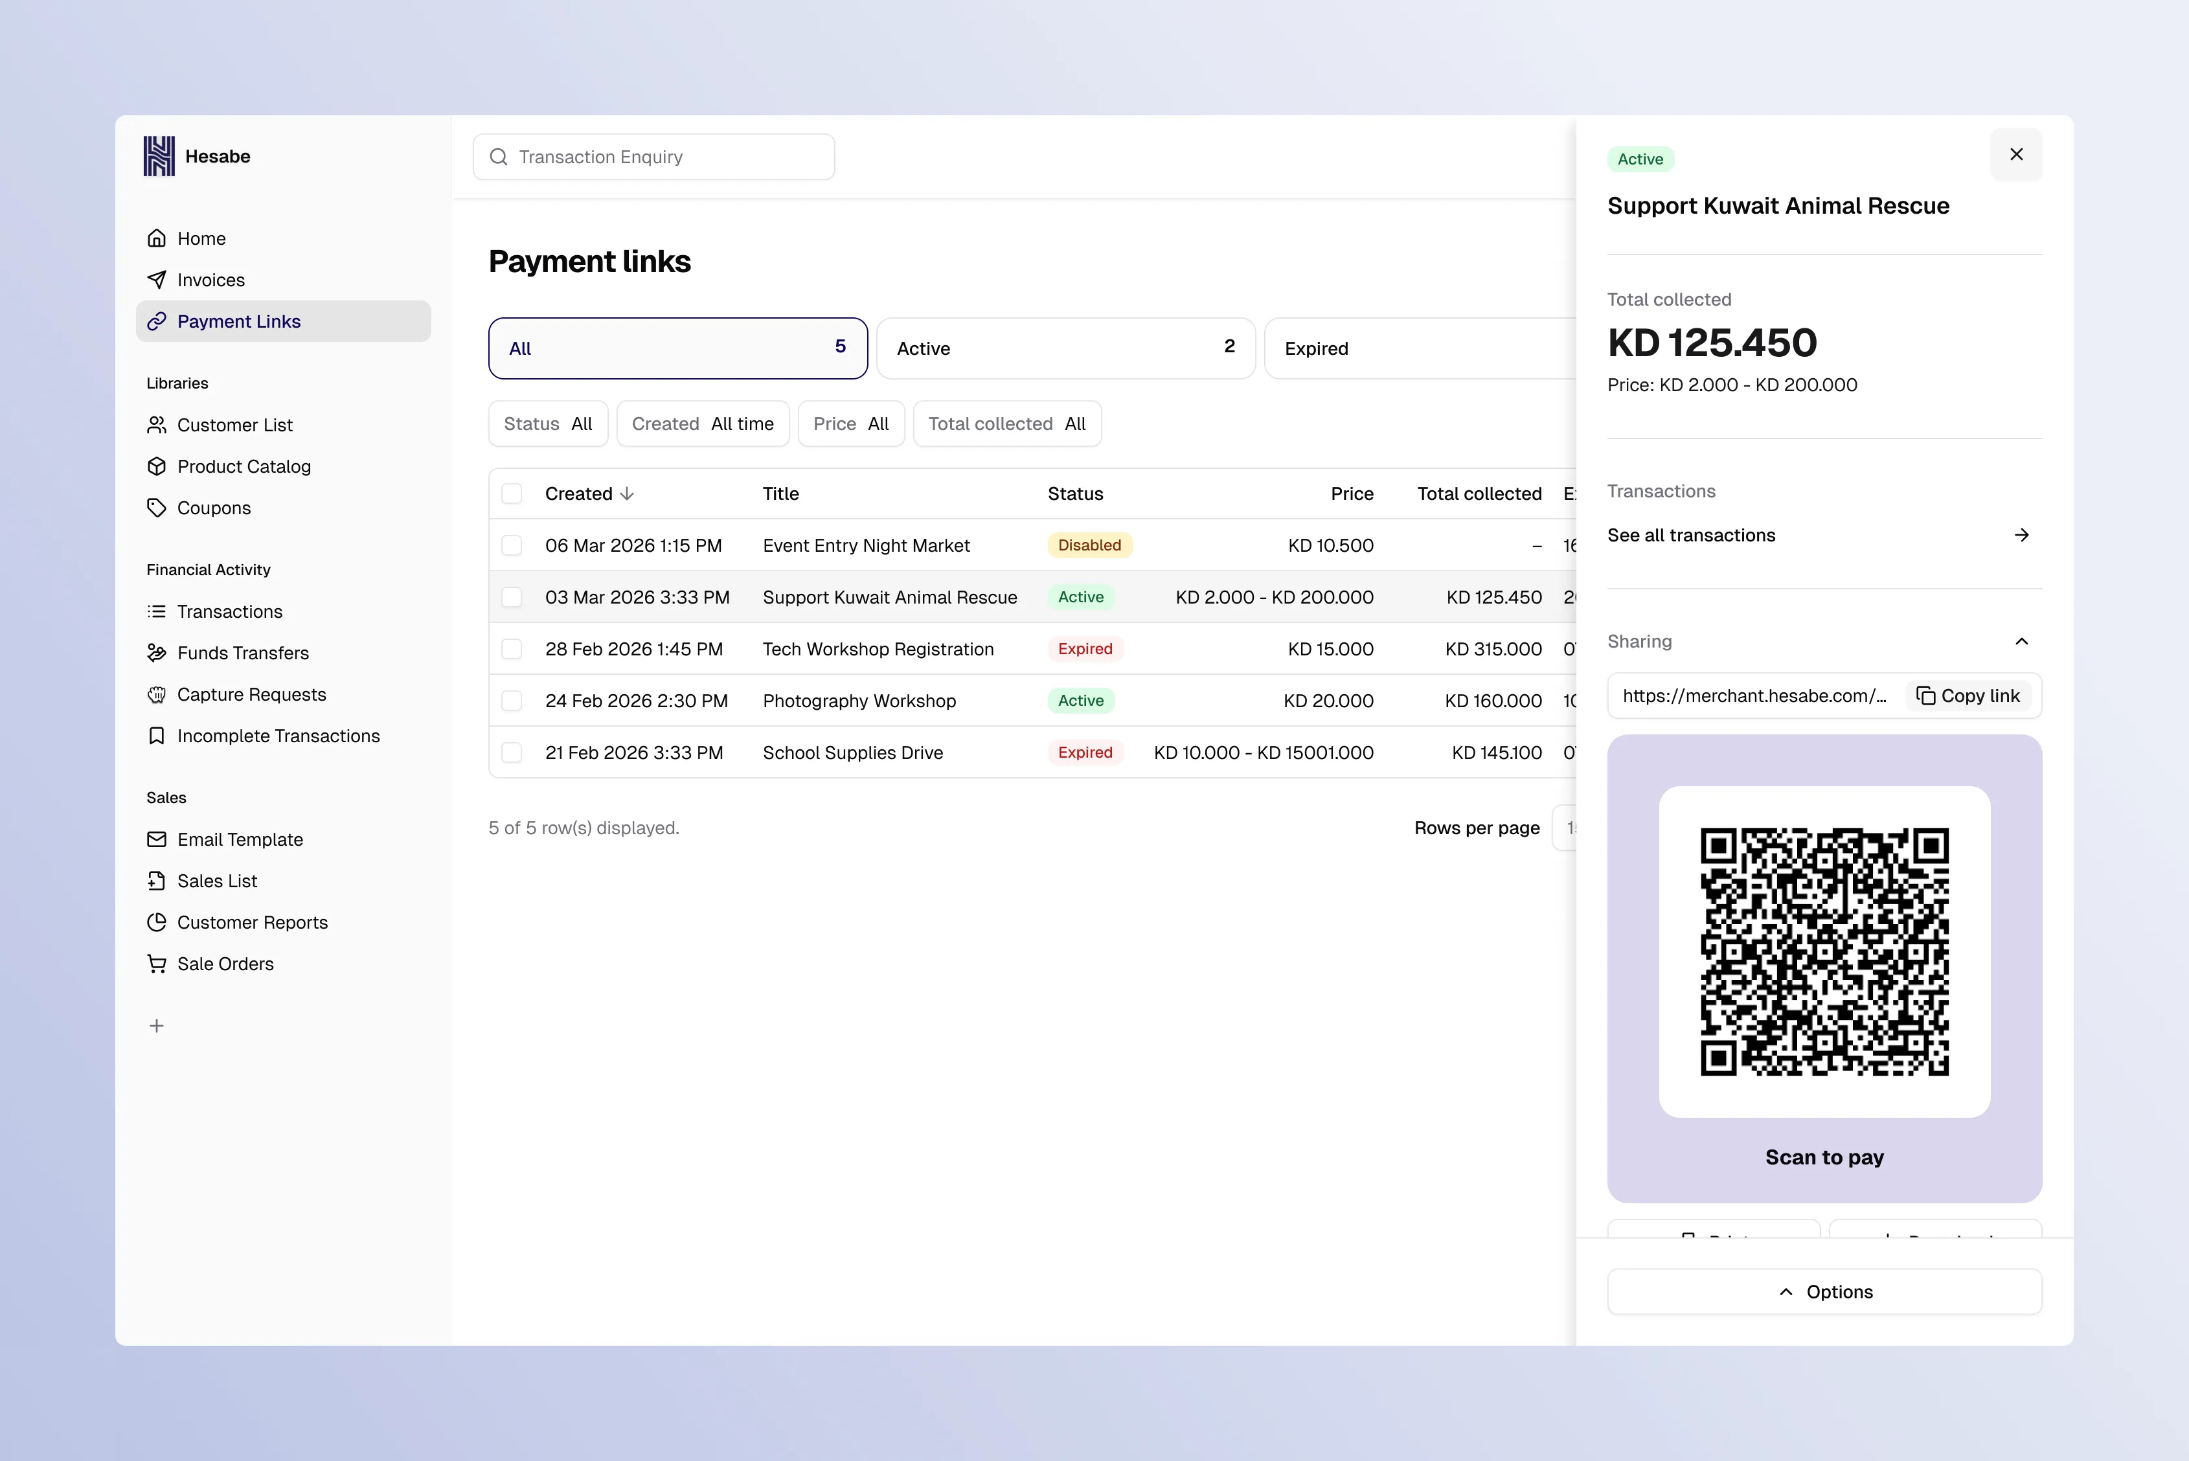Open the Photography Workshop row title
The image size is (2189, 1461).
click(x=859, y=701)
